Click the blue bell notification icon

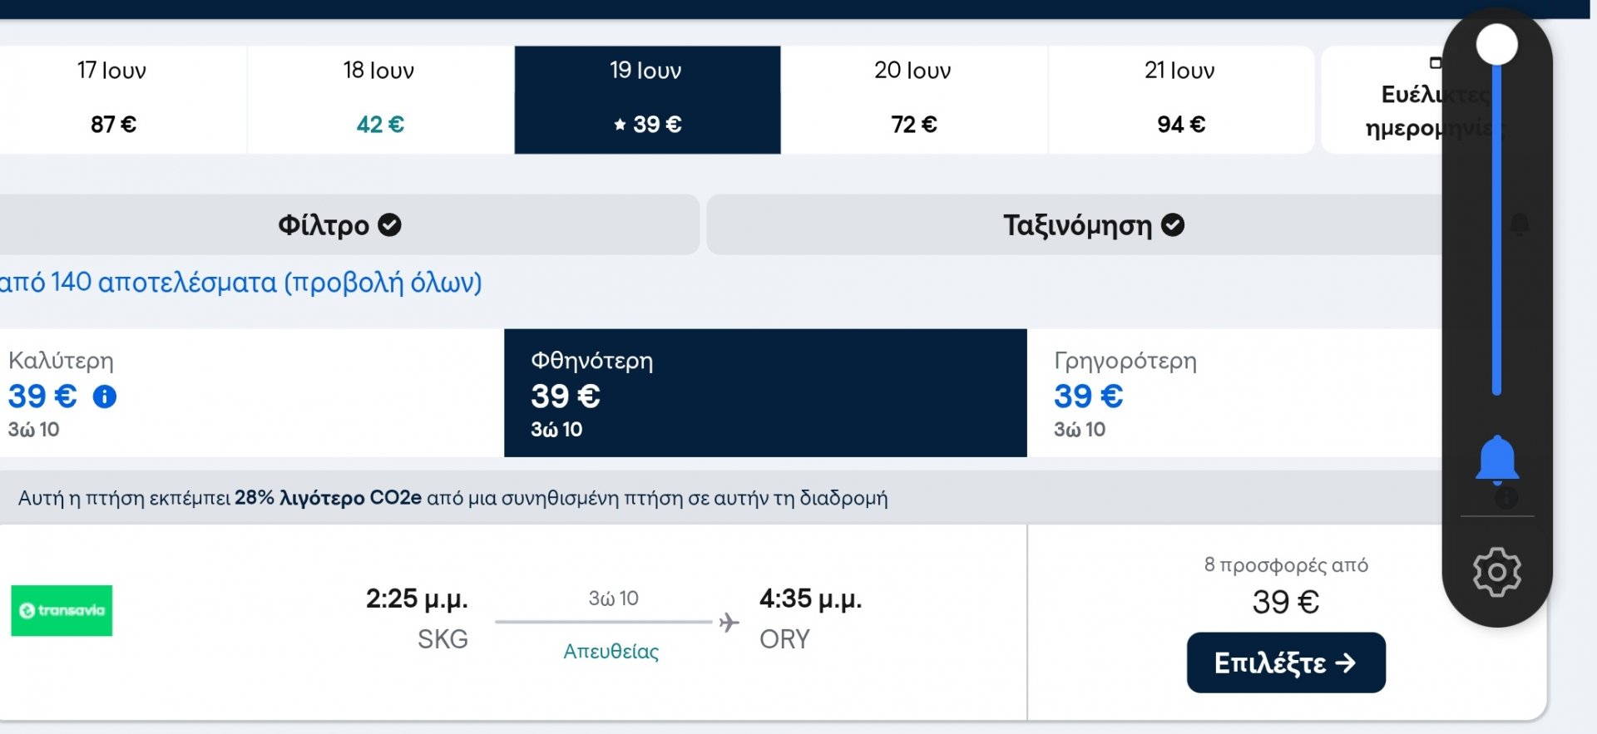click(1497, 460)
